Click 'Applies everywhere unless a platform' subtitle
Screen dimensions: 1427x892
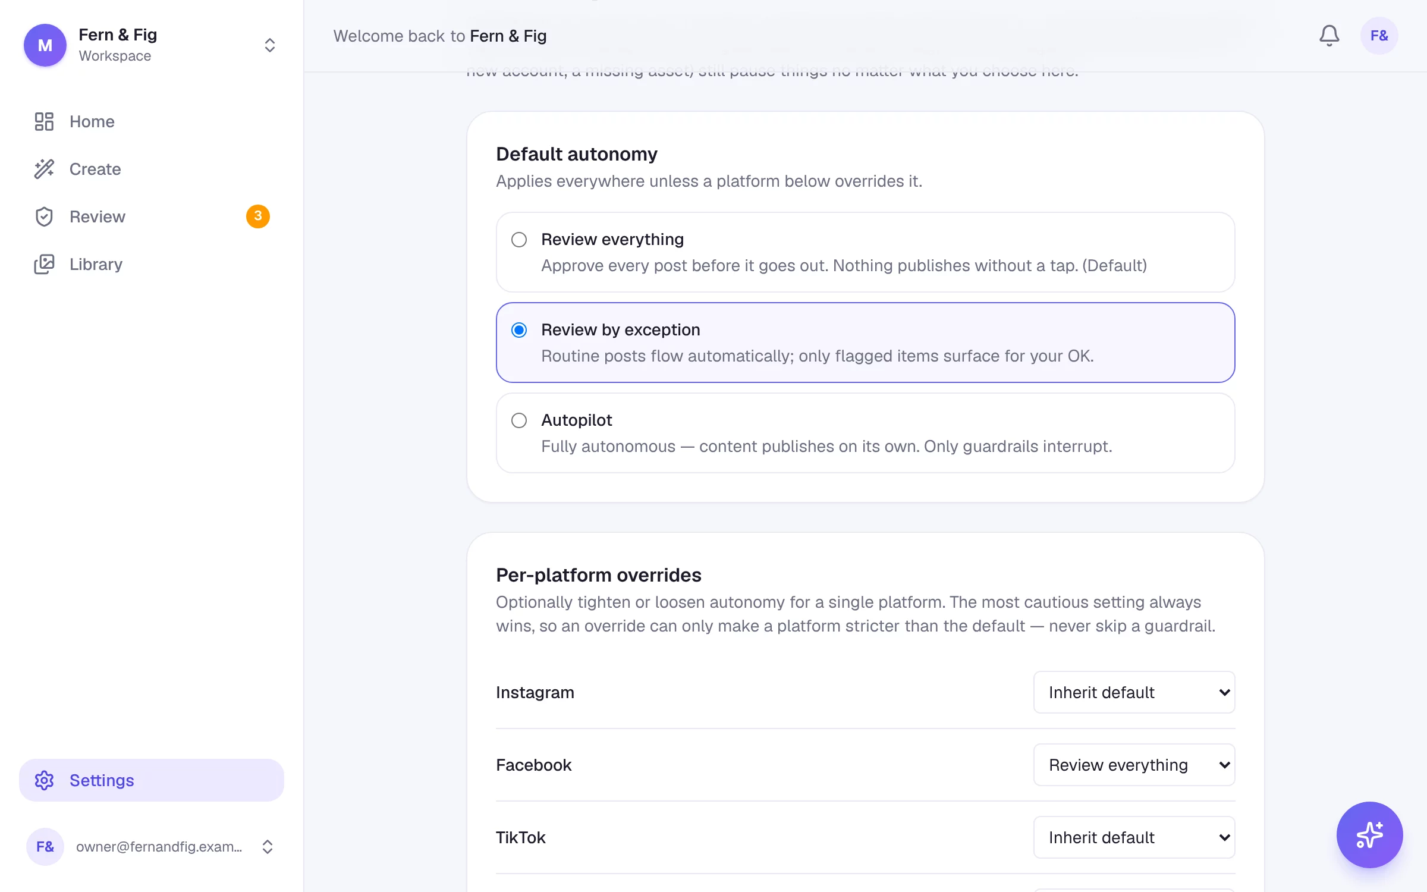(709, 181)
